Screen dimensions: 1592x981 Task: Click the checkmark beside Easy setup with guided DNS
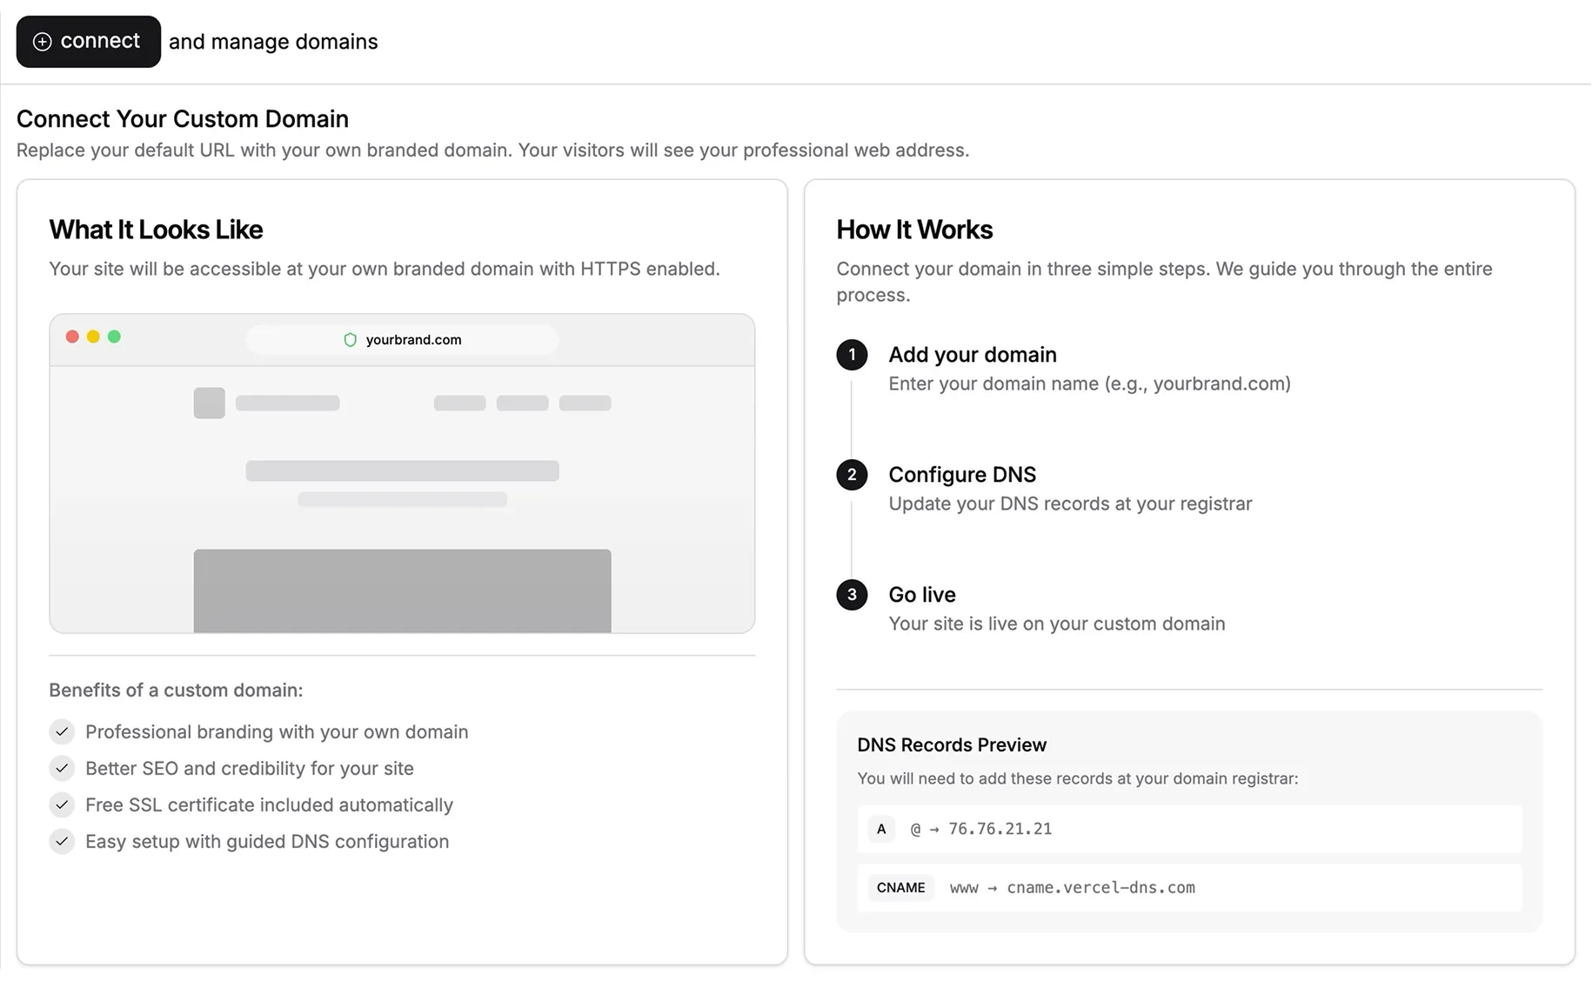pyautogui.click(x=62, y=842)
